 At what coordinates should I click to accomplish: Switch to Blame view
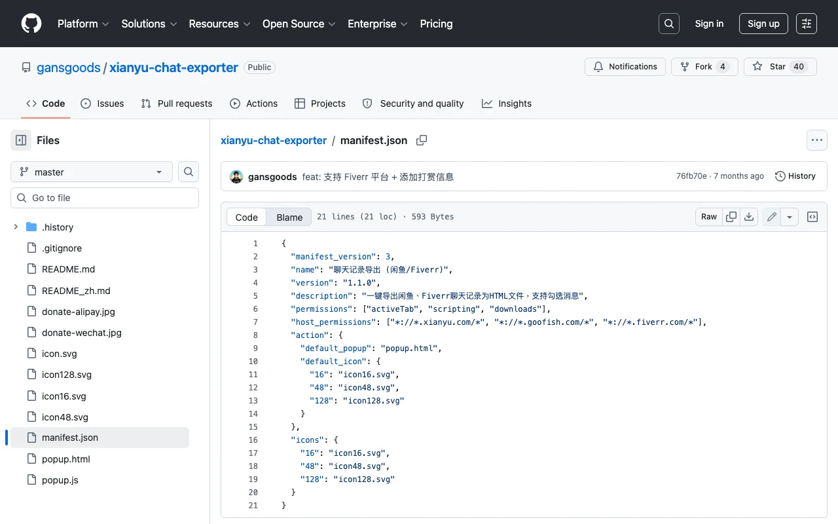pos(289,217)
